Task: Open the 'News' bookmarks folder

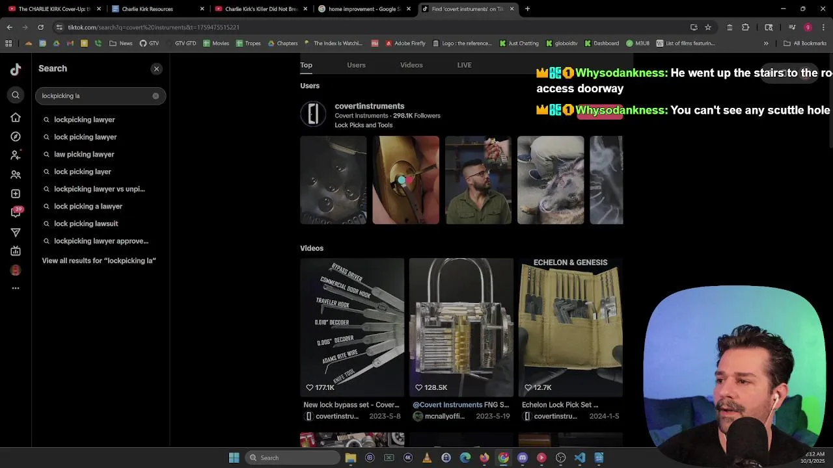Action: tap(121, 44)
